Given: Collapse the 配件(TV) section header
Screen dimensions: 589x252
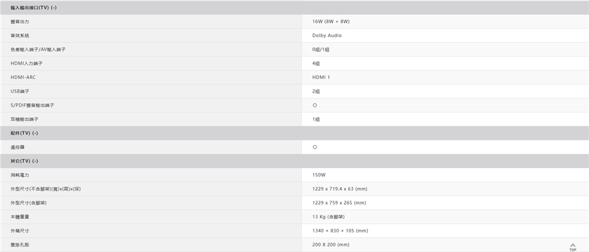Looking at the screenshot, I should pyautogui.click(x=25, y=133).
